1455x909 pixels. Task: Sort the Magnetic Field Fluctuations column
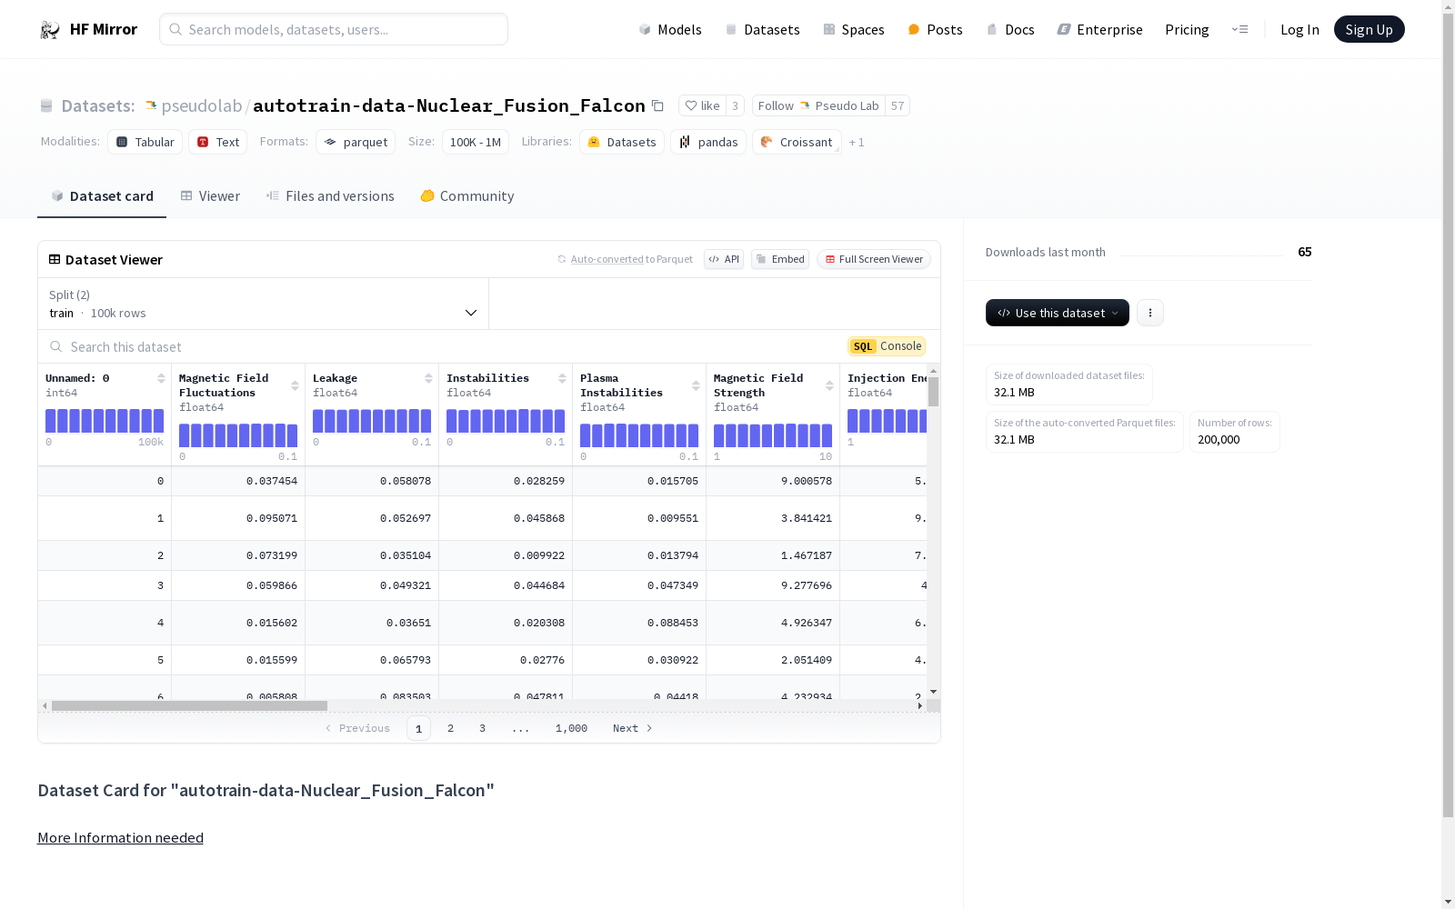[295, 385]
